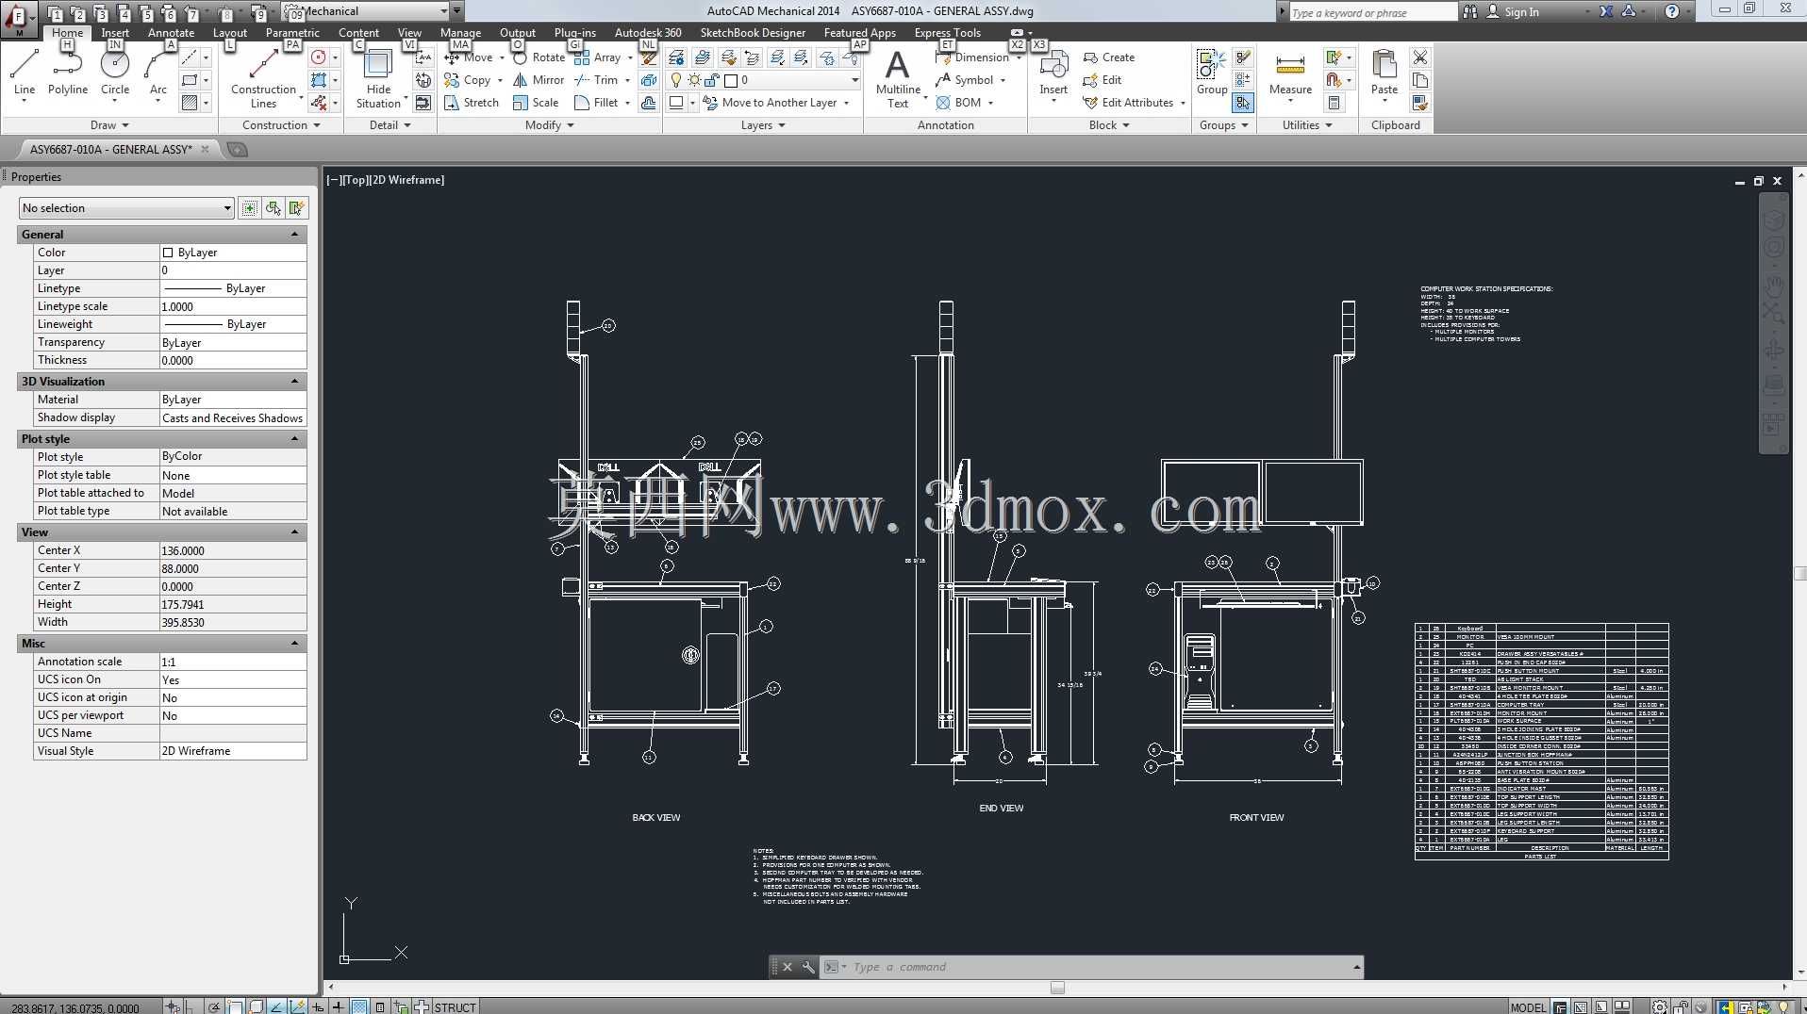
Task: Select the Arc tool
Action: (x=157, y=74)
